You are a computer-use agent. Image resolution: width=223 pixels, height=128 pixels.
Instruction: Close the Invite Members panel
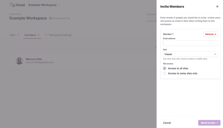(217, 7)
